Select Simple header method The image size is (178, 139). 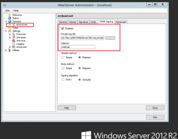[63, 58]
